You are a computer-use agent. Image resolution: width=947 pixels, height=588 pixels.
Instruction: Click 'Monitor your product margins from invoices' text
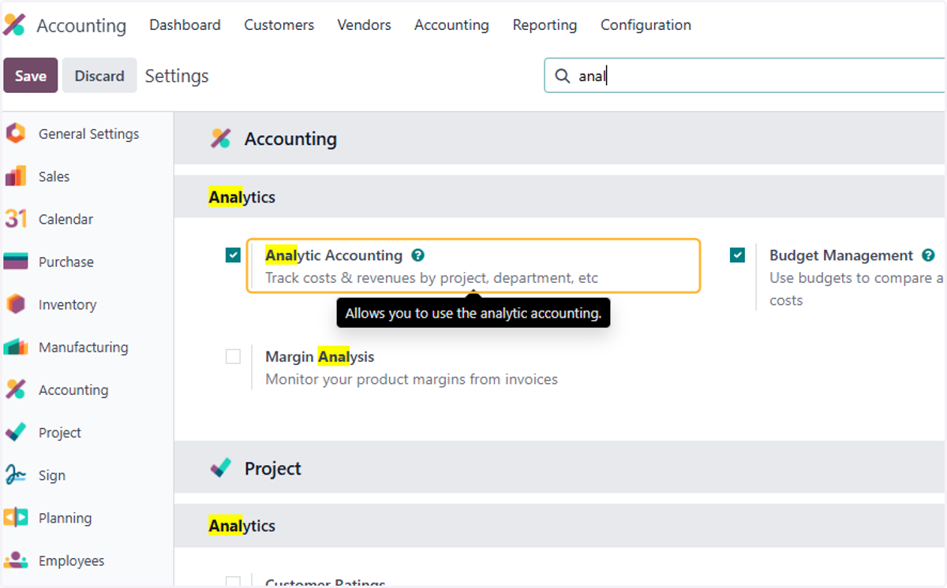point(411,379)
